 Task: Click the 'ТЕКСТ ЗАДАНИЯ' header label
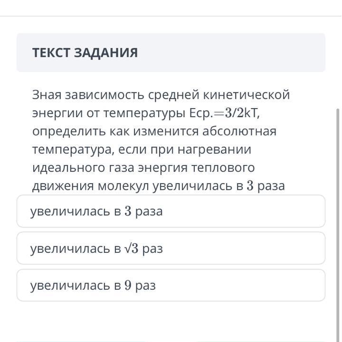point(85,53)
